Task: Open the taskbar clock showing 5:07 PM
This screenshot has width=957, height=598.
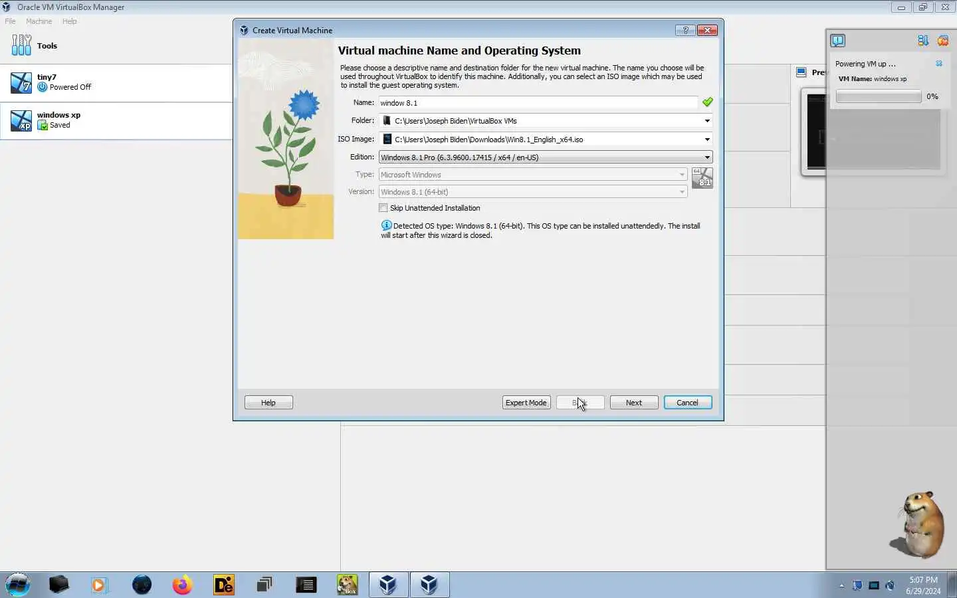Action: 923,585
